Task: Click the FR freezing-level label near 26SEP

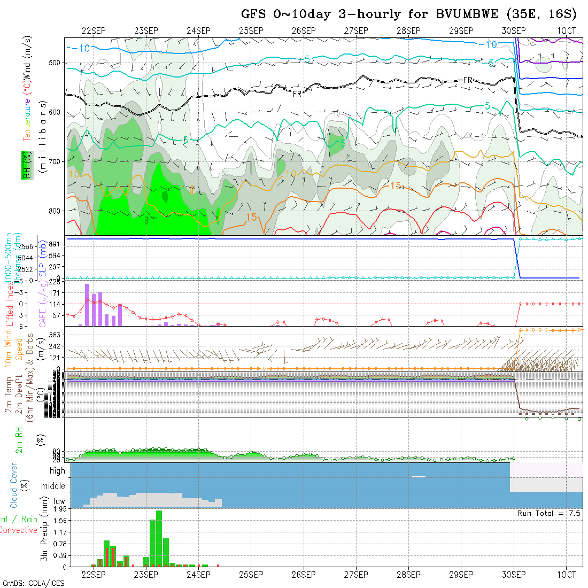Action: coord(297,94)
